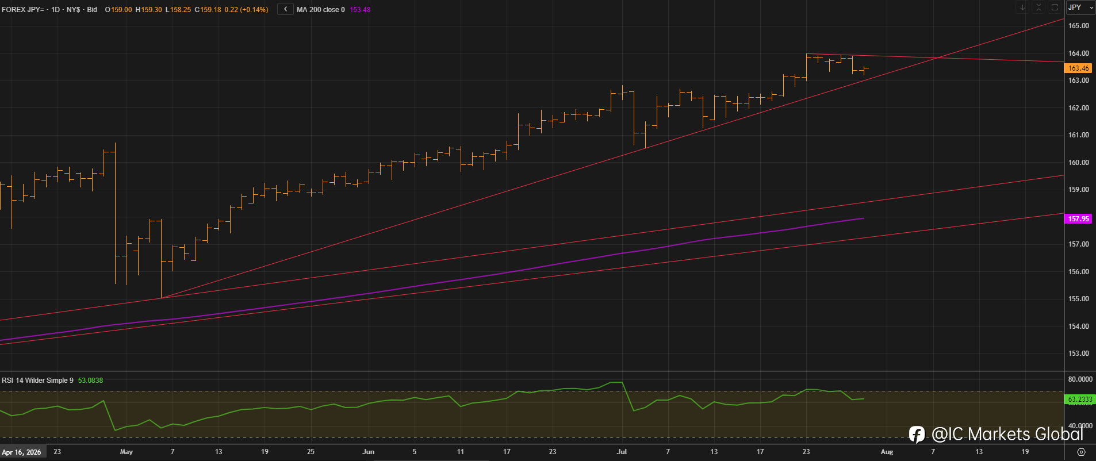Click the change value 0.22 (+0.14%)
The image size is (1096, 461).
point(246,10)
